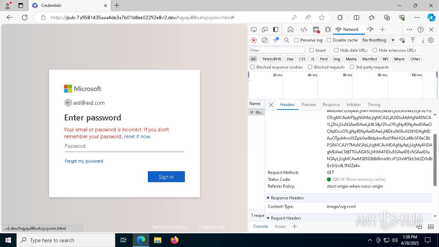Select the inspect element picker icon
This screenshot has width=439, height=247.
click(x=254, y=30)
